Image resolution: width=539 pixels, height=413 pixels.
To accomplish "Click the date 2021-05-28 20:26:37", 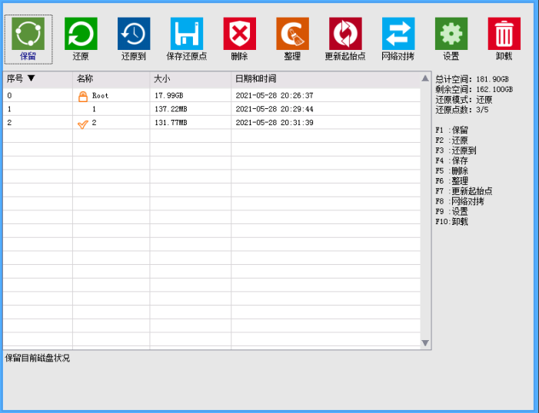I will coord(274,96).
